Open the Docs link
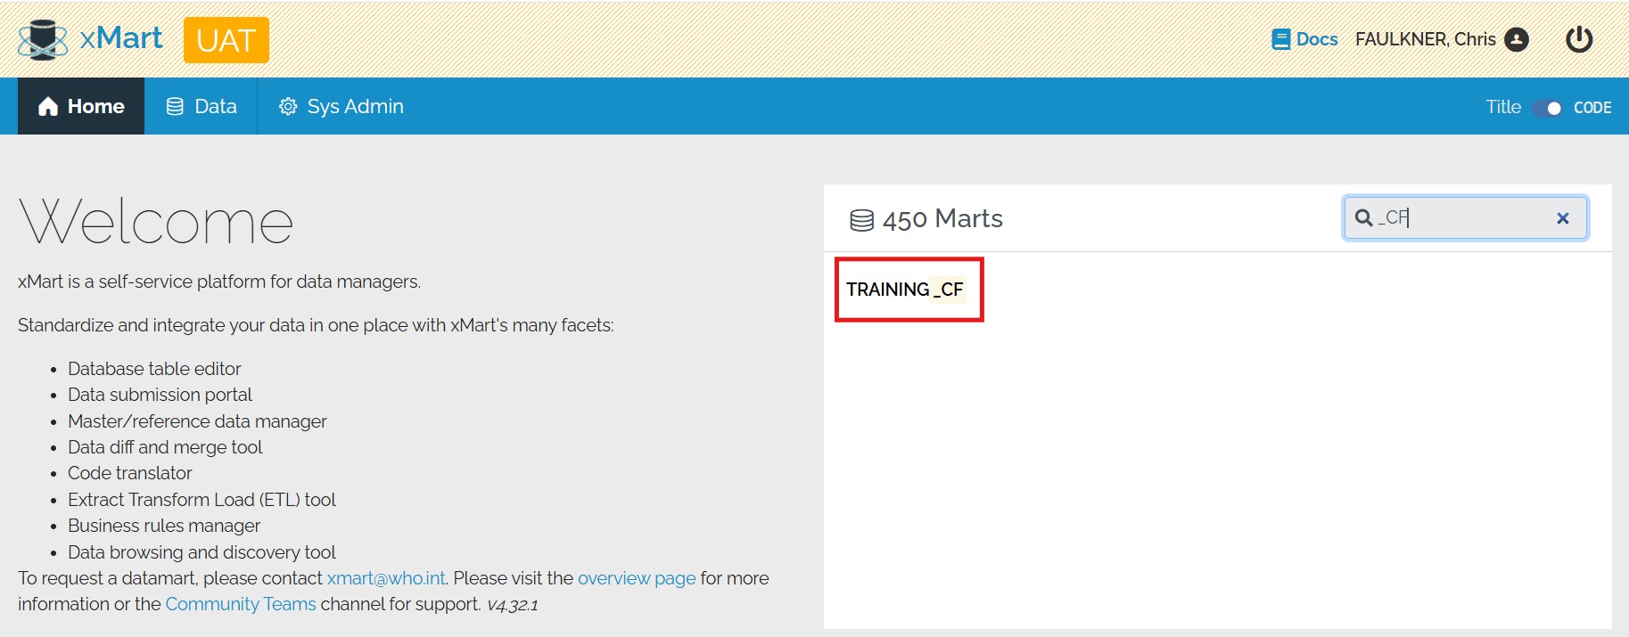The image size is (1629, 637). click(1316, 39)
